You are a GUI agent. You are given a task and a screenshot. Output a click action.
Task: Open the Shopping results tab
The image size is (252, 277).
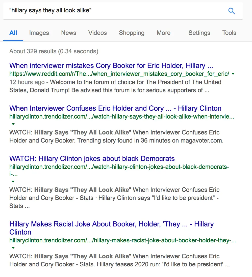(x=132, y=33)
